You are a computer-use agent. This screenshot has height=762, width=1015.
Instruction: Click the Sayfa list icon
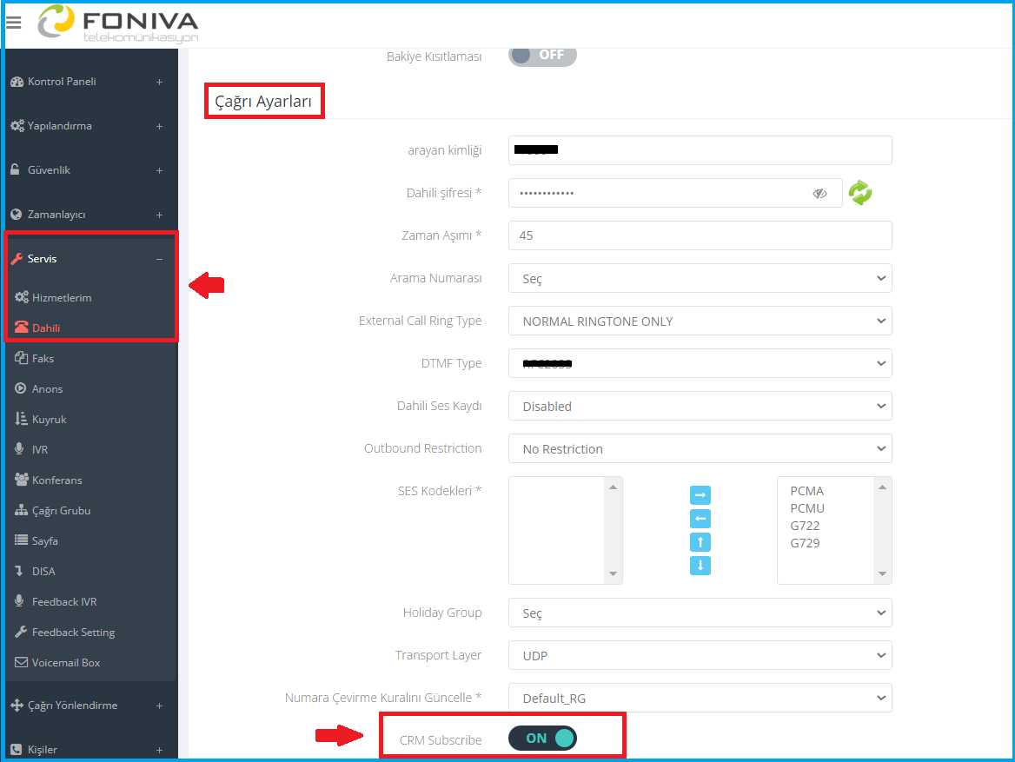click(22, 540)
